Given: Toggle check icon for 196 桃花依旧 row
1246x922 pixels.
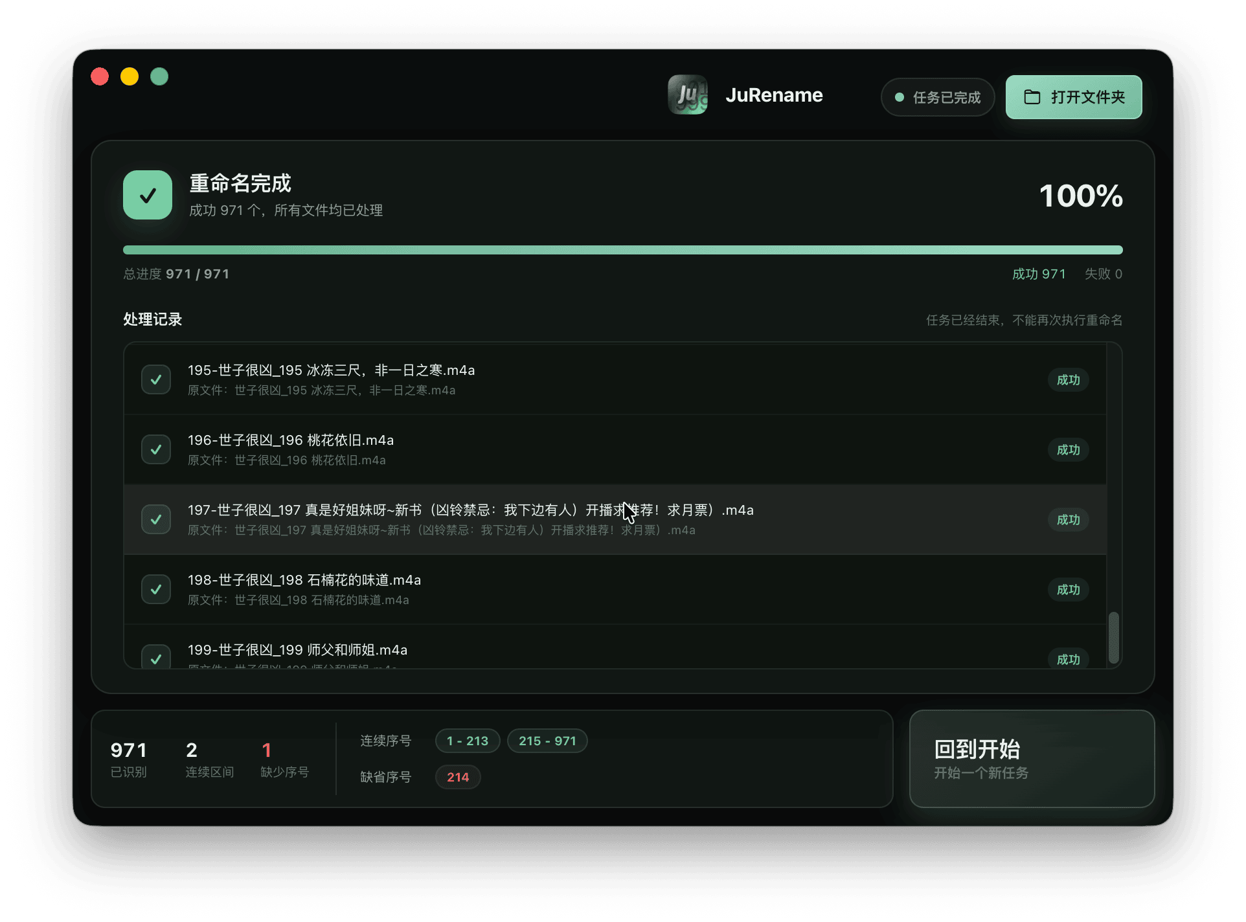Looking at the screenshot, I should pos(156,450).
